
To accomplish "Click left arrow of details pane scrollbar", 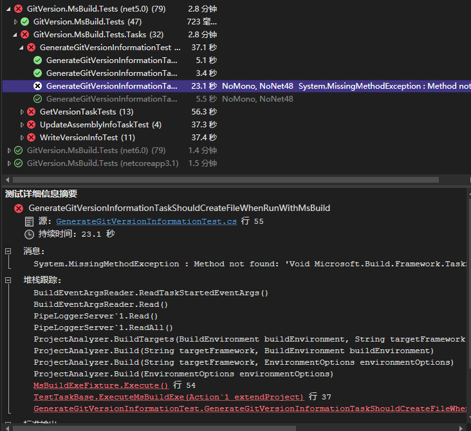I will 8,428.
